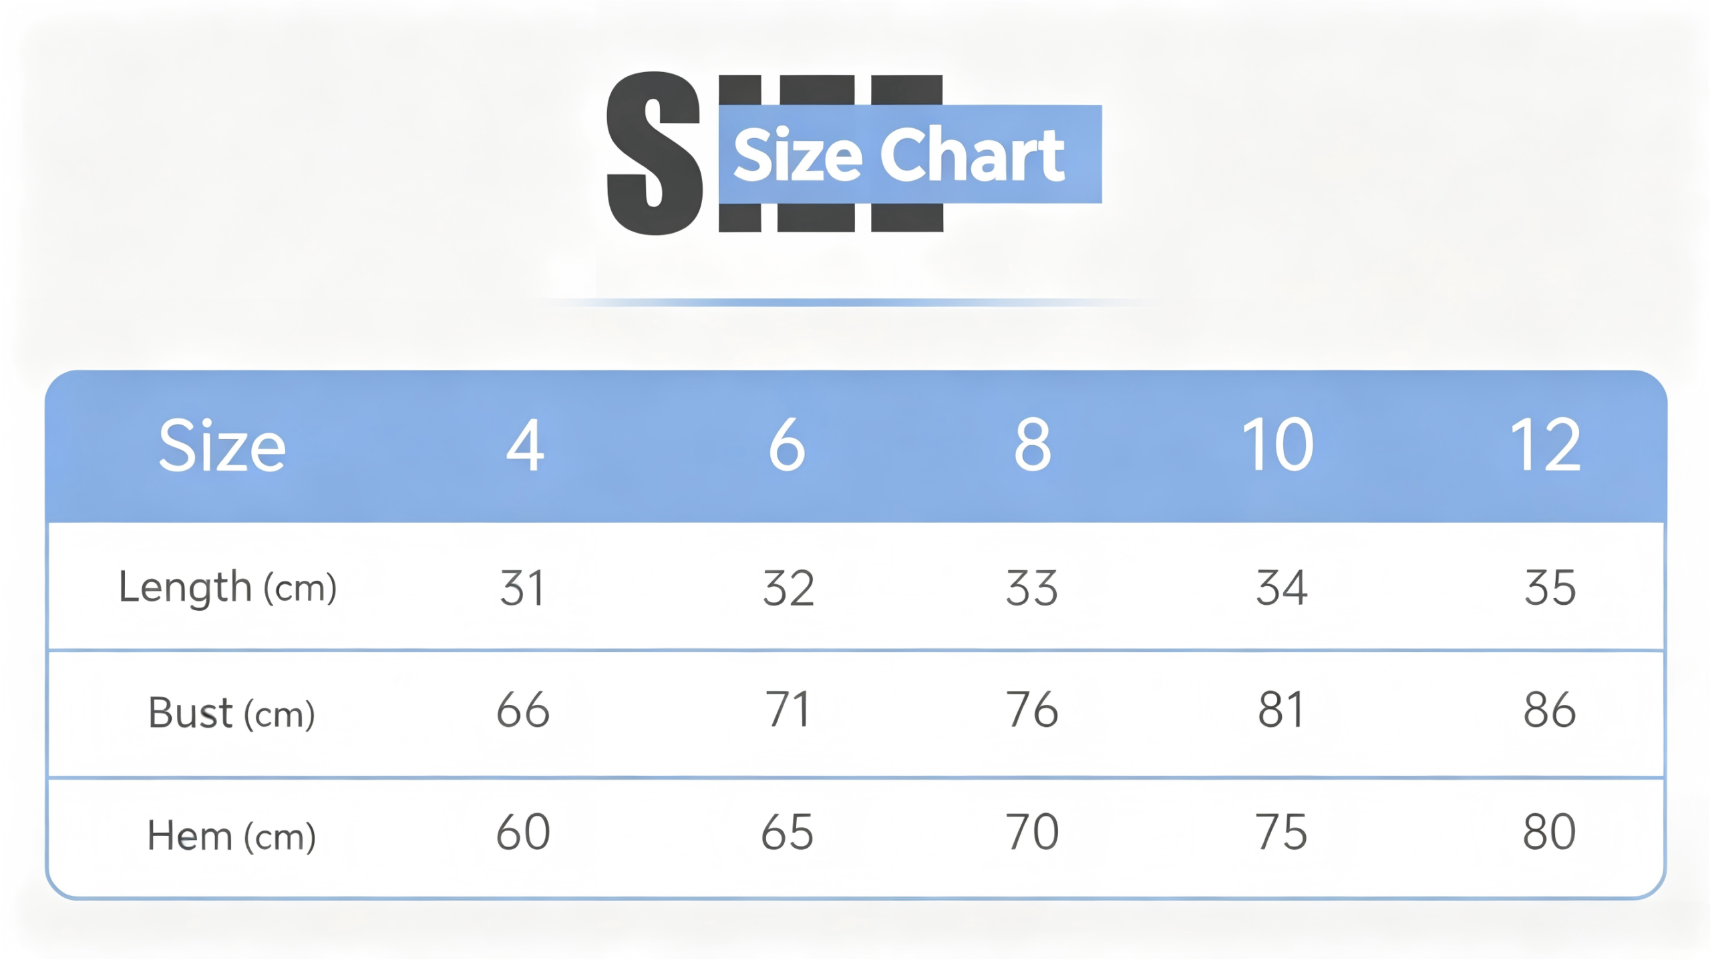Click hem value 75 for size 10
1710x960 pixels.
point(1281,832)
